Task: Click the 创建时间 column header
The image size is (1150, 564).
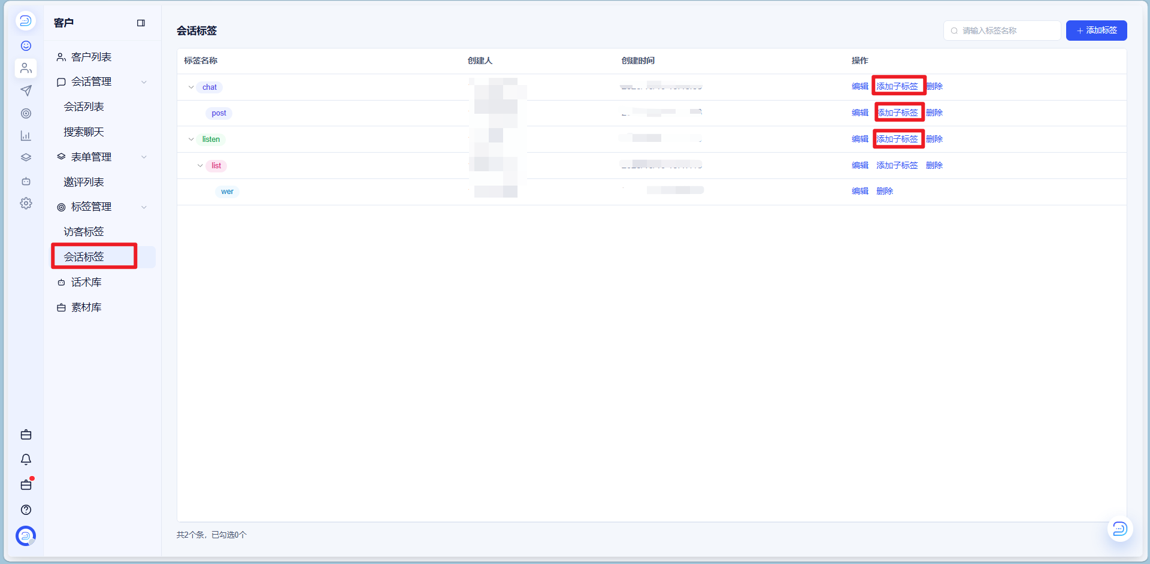Action: 638,60
